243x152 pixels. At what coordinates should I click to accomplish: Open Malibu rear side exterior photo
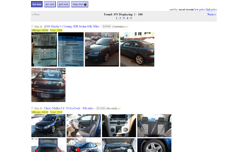pyautogui.click(x=84, y=145)
